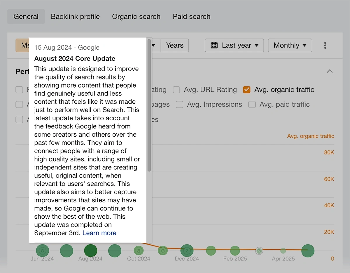
Task: Click the small Apr 2025 update marker
Action: (283, 251)
